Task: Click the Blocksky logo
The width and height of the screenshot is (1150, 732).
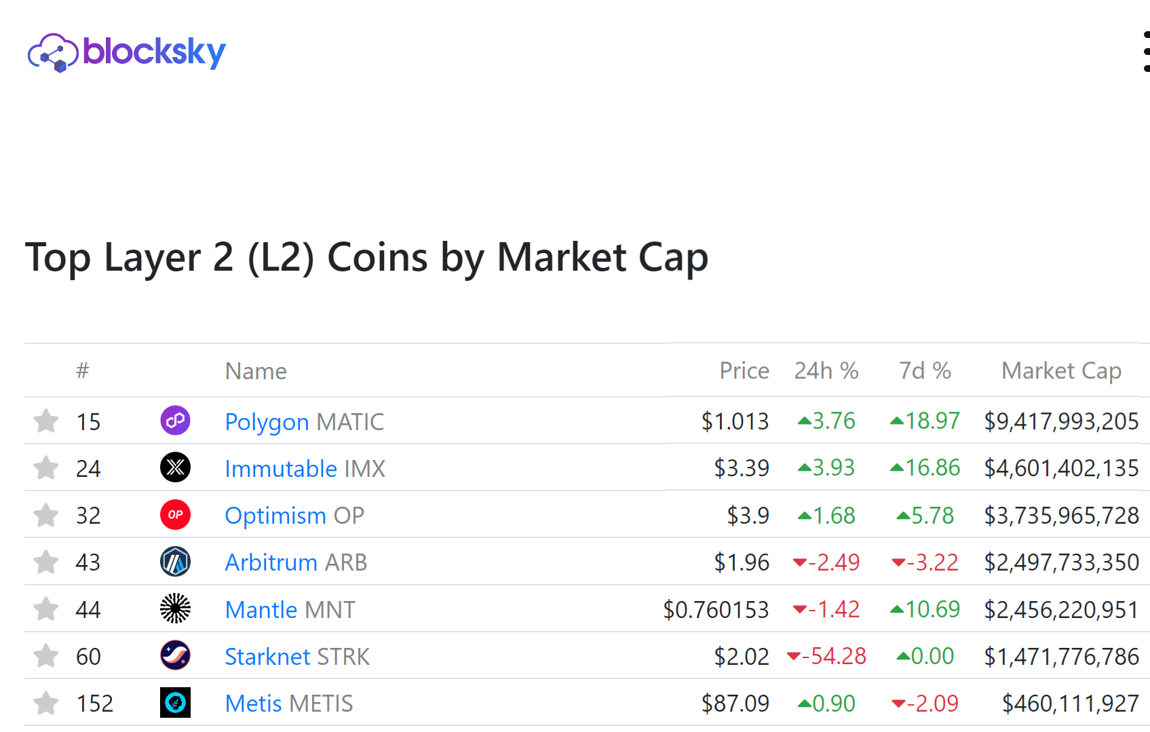Action: click(x=127, y=52)
